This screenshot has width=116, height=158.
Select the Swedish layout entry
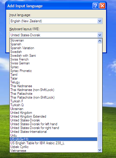click(x=54, y=52)
